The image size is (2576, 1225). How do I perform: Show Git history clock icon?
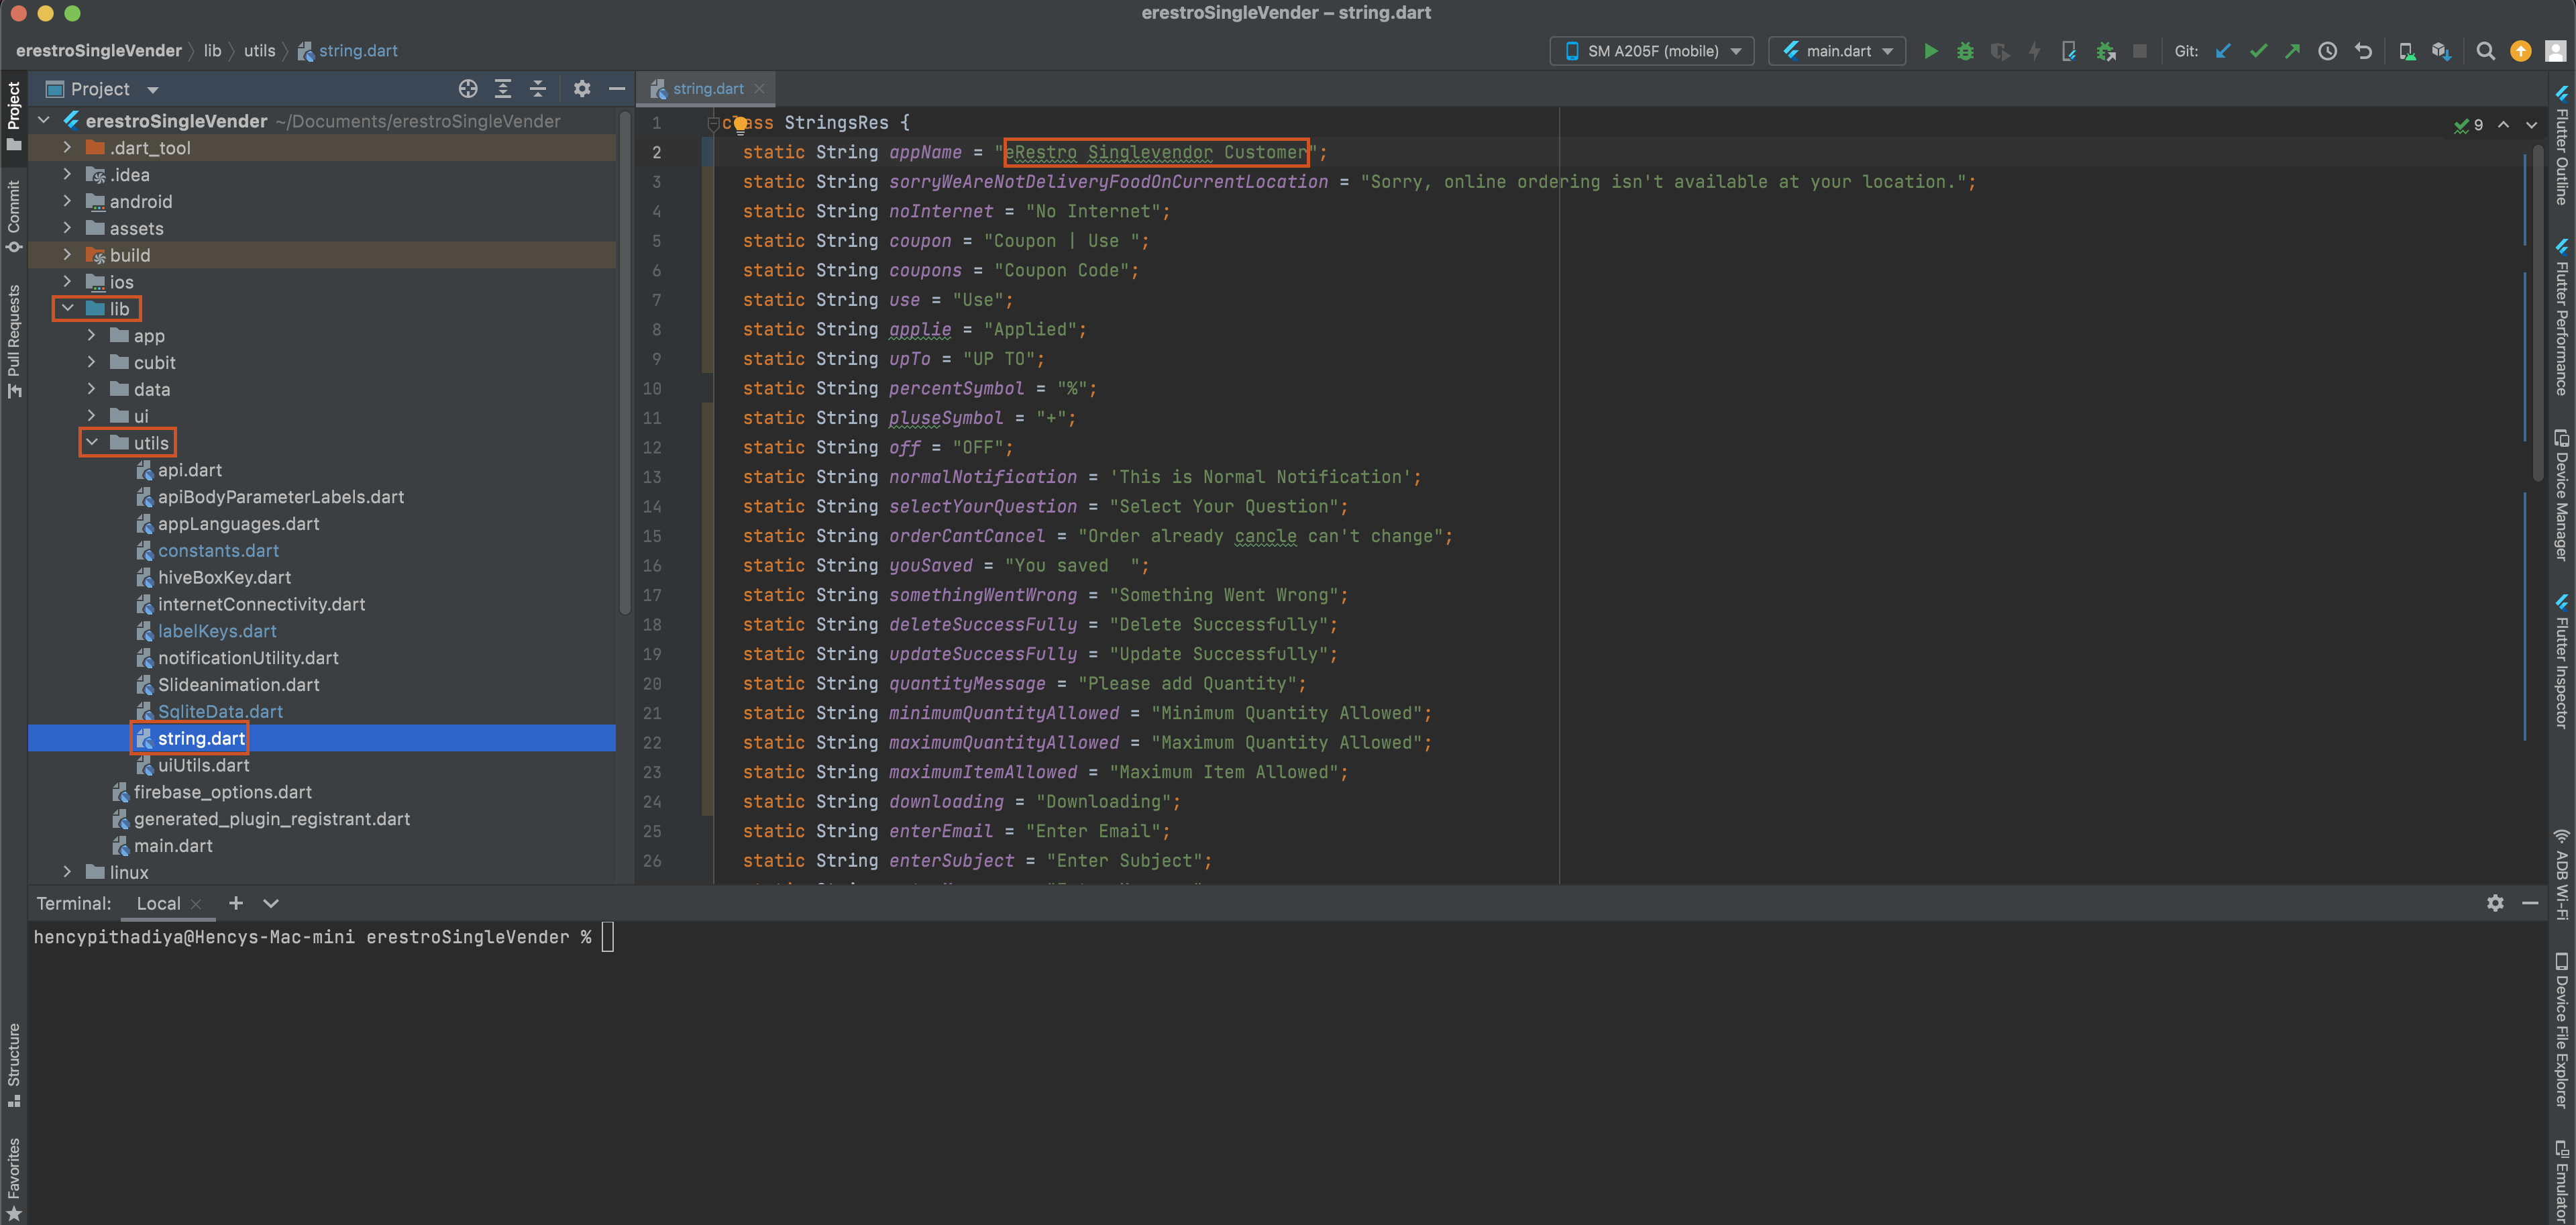tap(2328, 51)
